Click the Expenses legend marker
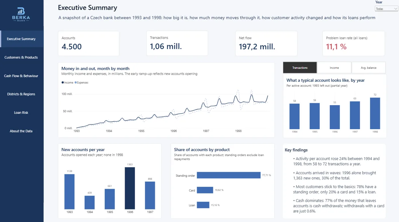 click(75, 83)
